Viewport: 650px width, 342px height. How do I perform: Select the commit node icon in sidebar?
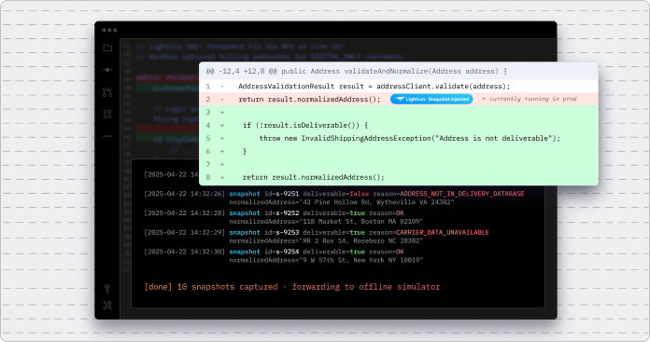107,70
